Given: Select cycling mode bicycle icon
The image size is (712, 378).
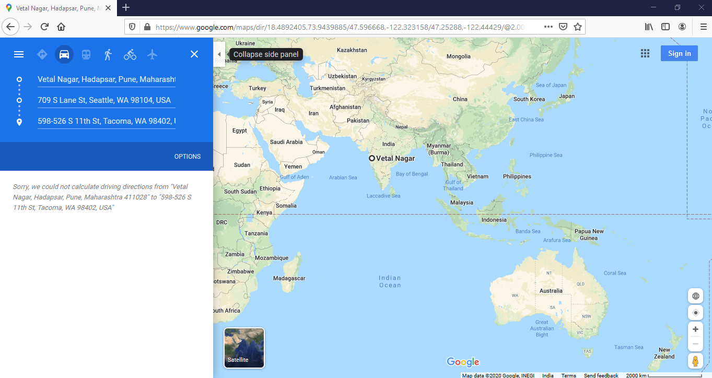Looking at the screenshot, I should 130,54.
